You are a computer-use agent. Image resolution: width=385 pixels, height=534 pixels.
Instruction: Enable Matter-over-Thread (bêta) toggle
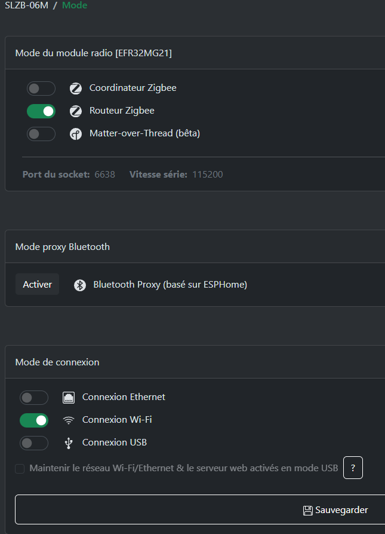[41, 134]
